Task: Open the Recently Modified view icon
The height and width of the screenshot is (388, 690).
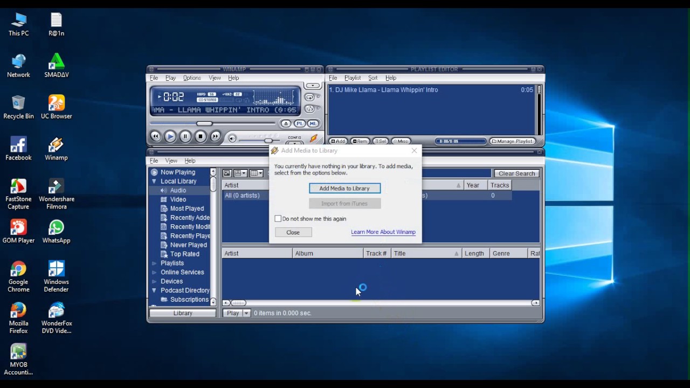Action: 164,227
